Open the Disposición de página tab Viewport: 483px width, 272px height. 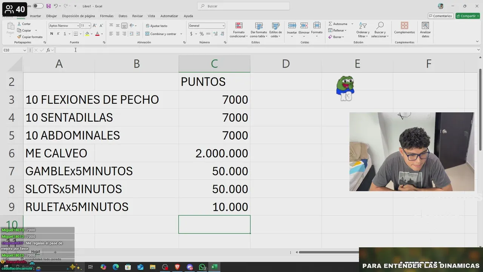[78, 16]
